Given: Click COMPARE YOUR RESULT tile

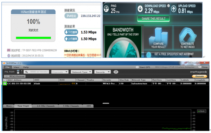Looking at the screenshot, I should point(158,38).
